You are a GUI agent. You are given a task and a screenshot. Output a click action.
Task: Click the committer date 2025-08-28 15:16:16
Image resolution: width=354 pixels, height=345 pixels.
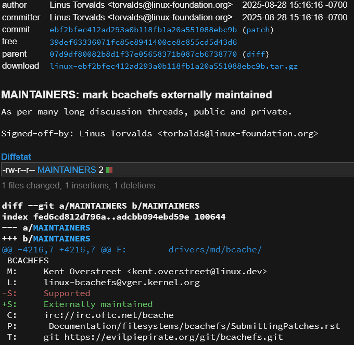coord(295,17)
